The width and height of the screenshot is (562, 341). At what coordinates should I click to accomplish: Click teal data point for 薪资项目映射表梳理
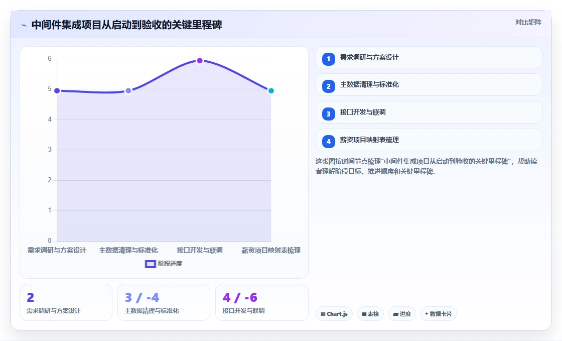(271, 91)
